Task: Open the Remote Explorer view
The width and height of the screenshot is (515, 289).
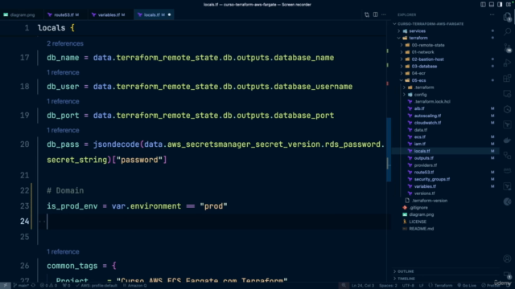Action: [507, 94]
